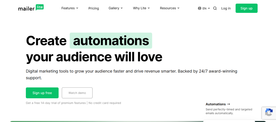Expand the Resources dropdown
The height and width of the screenshot is (122, 276).
(170, 8)
